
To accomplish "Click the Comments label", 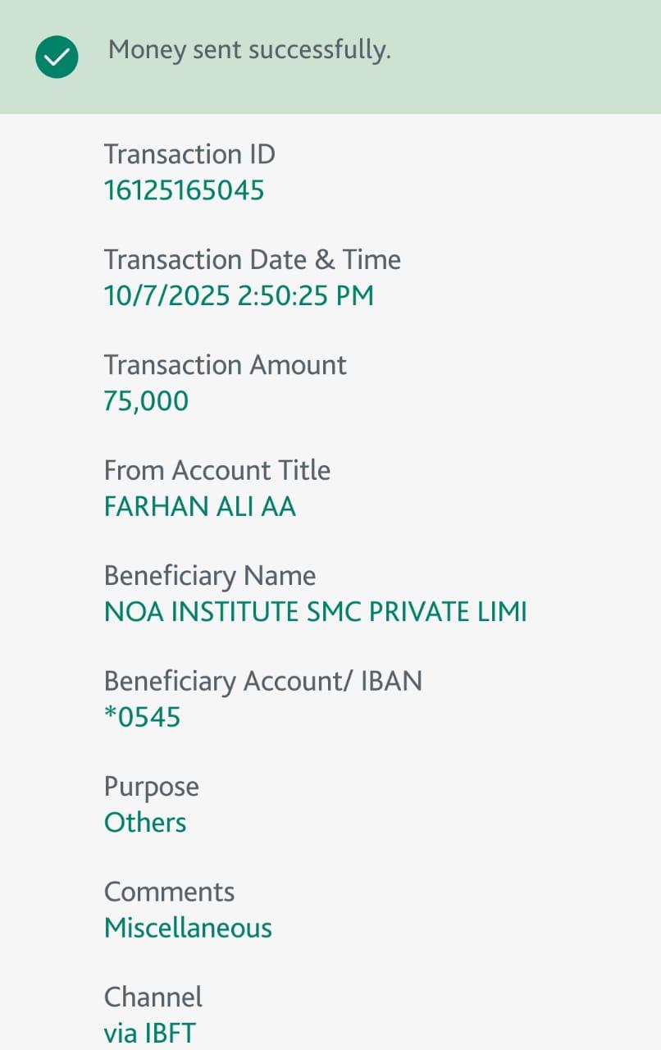I will (169, 892).
